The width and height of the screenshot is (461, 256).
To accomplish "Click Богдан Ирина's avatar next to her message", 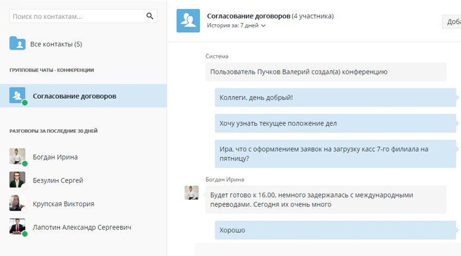I will tap(192, 193).
